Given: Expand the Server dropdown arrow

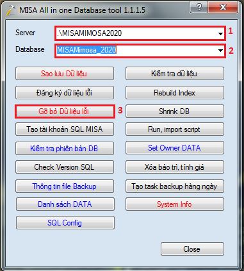Looking at the screenshot, I should (x=220, y=33).
